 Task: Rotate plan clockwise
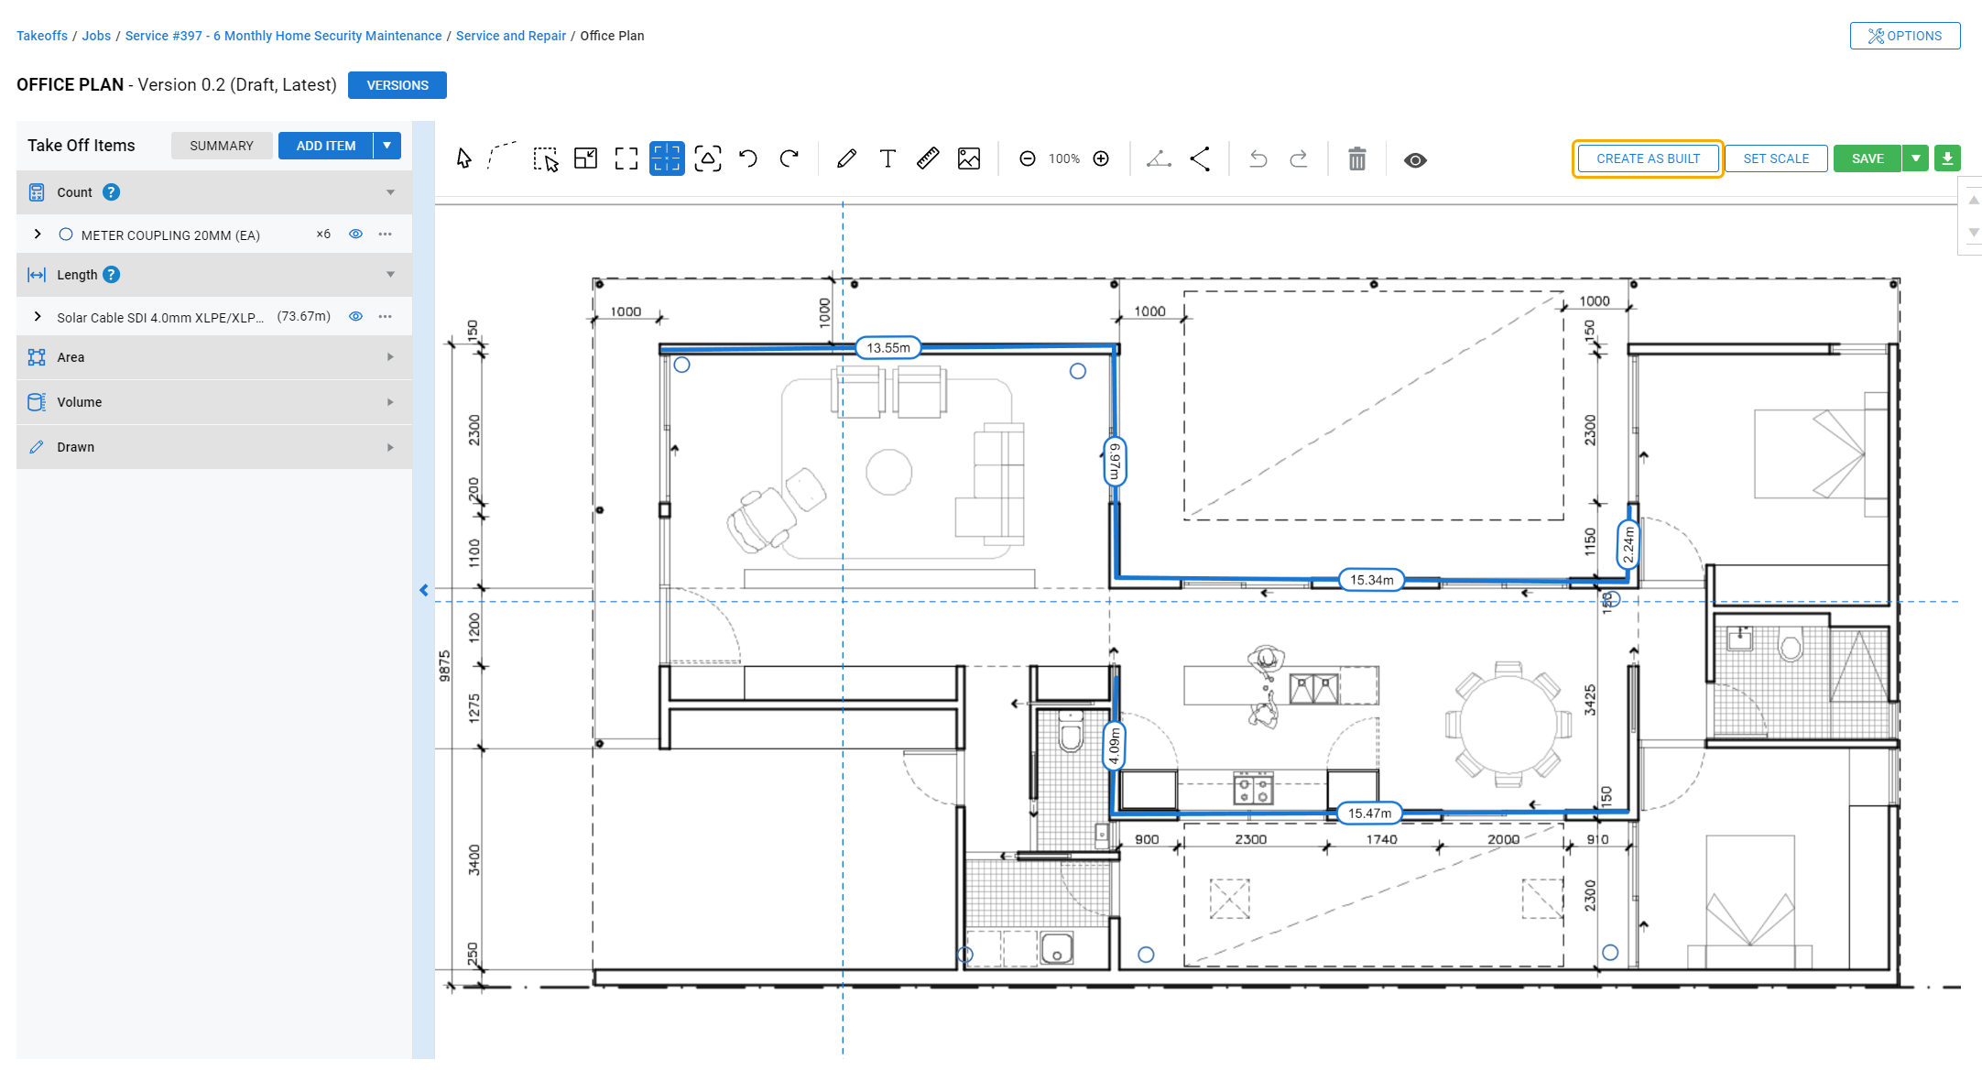(790, 158)
